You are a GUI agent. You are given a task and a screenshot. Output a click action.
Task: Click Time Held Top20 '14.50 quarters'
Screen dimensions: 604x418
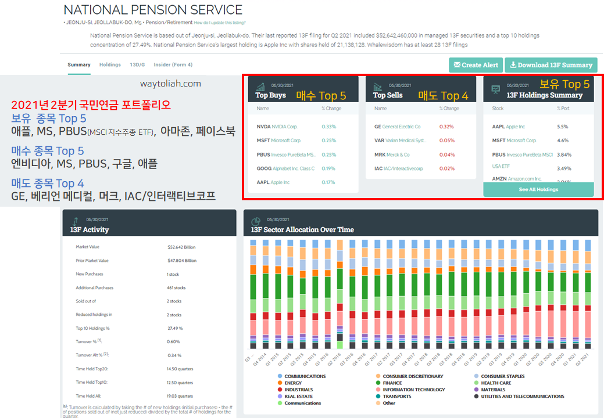[180, 369]
